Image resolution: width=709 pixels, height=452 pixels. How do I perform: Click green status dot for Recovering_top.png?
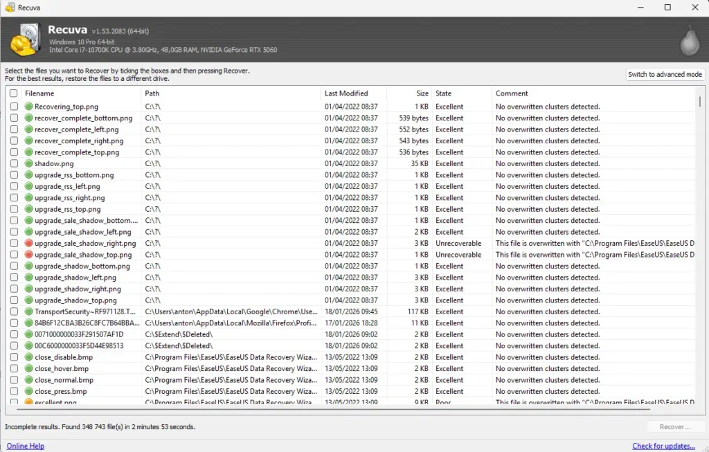(x=29, y=107)
